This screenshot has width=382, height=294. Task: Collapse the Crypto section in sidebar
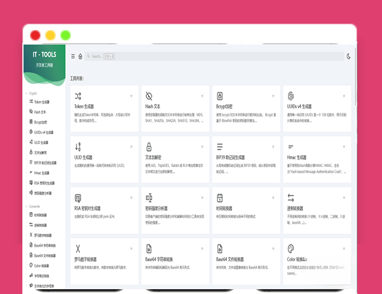[x=33, y=93]
